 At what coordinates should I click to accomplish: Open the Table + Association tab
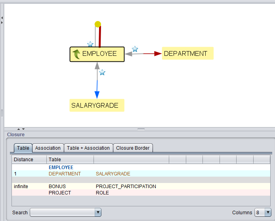(x=88, y=148)
